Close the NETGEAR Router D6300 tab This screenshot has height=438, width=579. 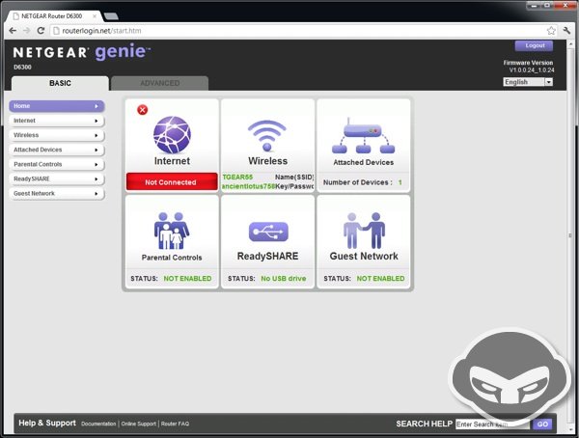[95, 16]
